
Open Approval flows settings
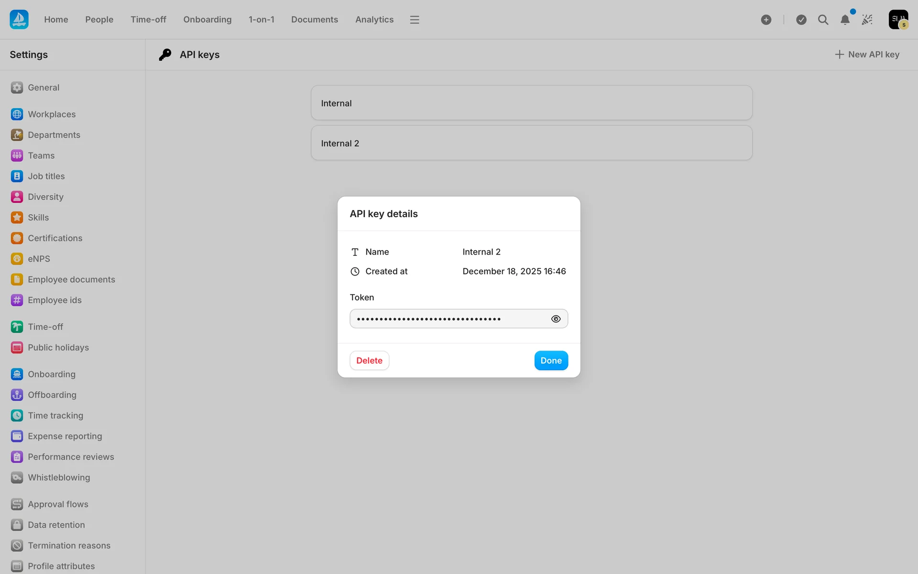pyautogui.click(x=58, y=504)
